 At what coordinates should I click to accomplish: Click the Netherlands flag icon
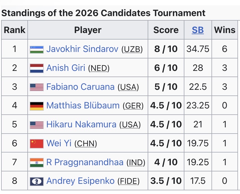[37, 68]
